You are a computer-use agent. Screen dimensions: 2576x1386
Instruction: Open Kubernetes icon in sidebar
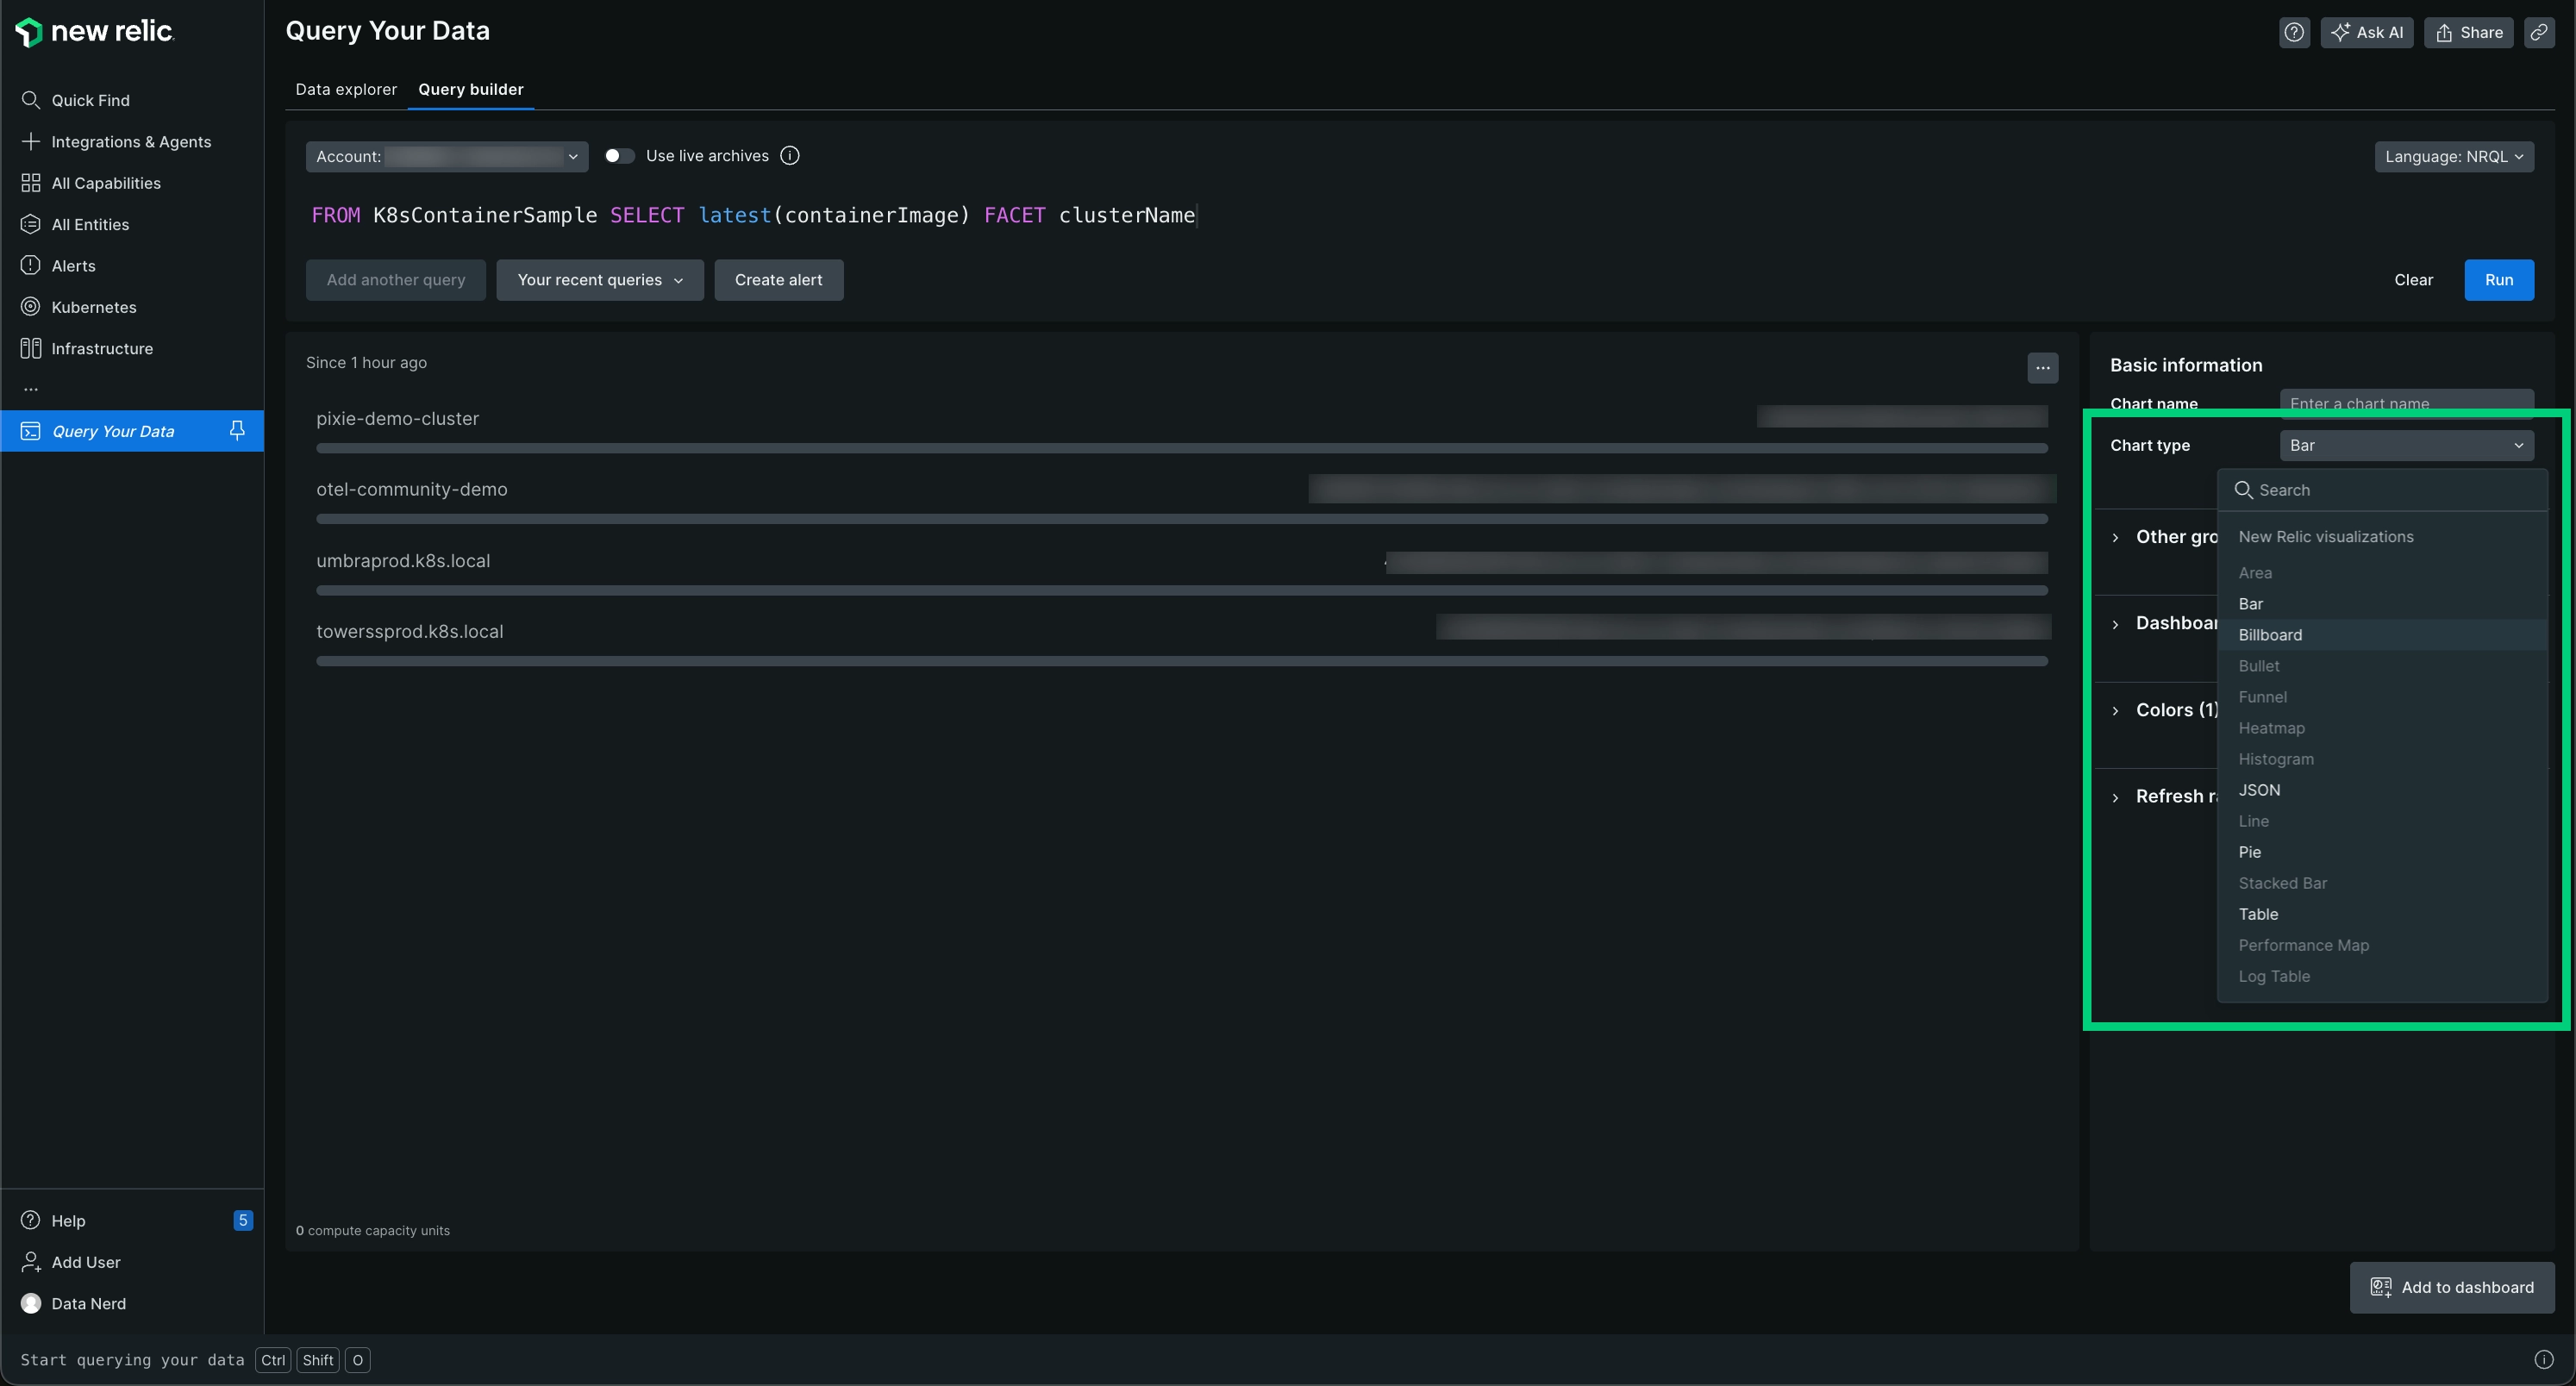(31, 307)
